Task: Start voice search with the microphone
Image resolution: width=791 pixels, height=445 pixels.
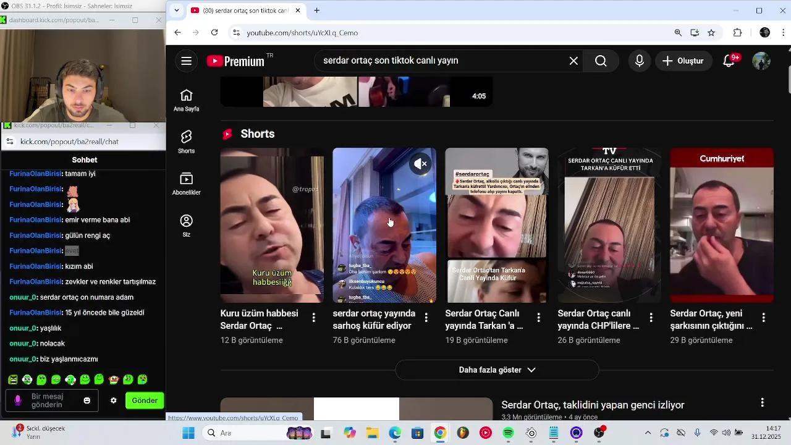Action: tap(640, 61)
